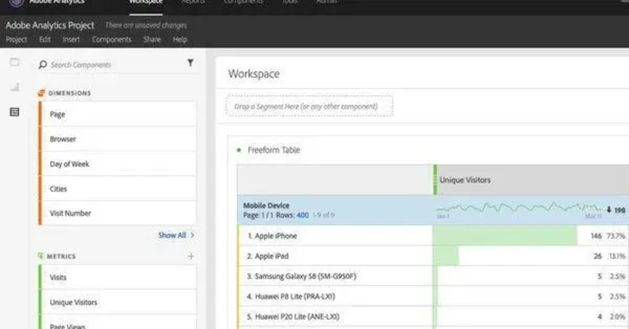Add a new metric with plus icon
The image size is (629, 329).
point(191,256)
